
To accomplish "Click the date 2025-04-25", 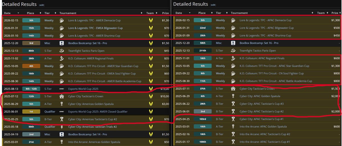I will (x=183, y=119).
